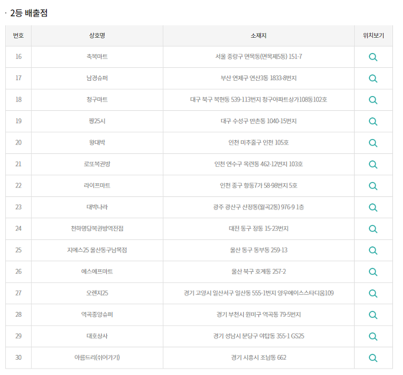Image resolution: width=403 pixels, height=375 pixels.
Task: Click the 상호명 column header
Action: tap(97, 36)
